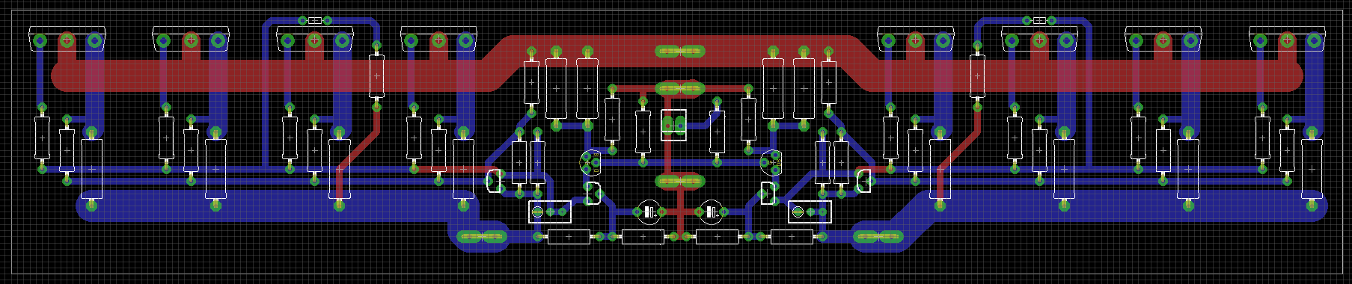Click the second horizontal resistor in the bottom row

click(x=643, y=237)
